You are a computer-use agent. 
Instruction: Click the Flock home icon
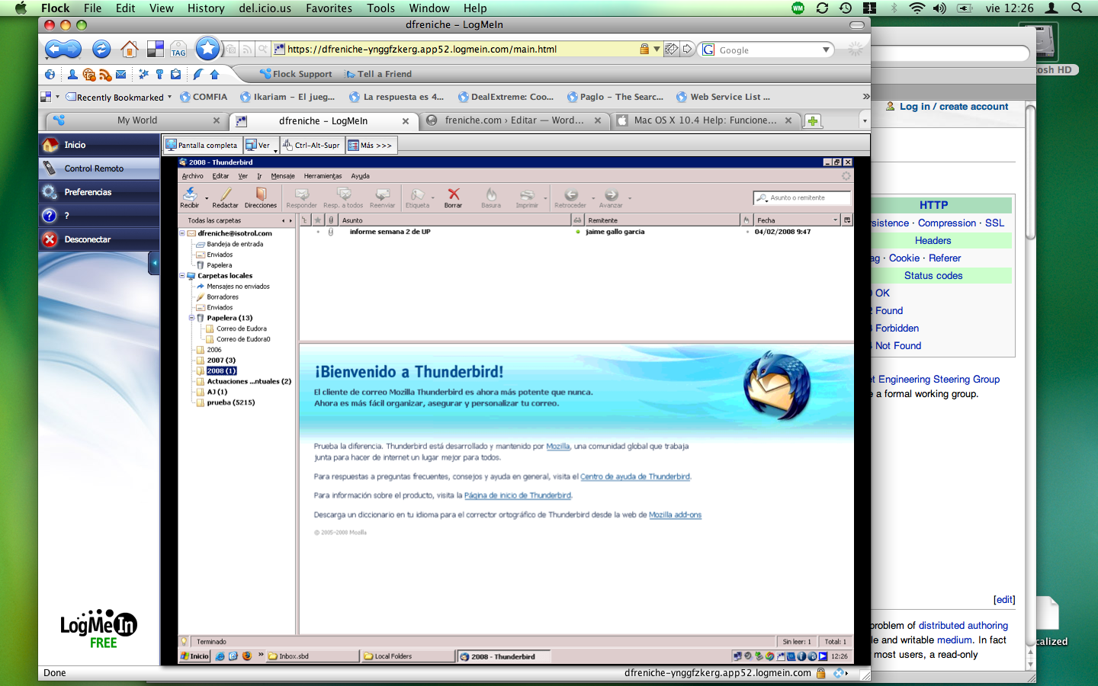130,50
